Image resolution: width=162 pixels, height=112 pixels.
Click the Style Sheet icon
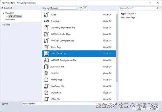pos(46,93)
